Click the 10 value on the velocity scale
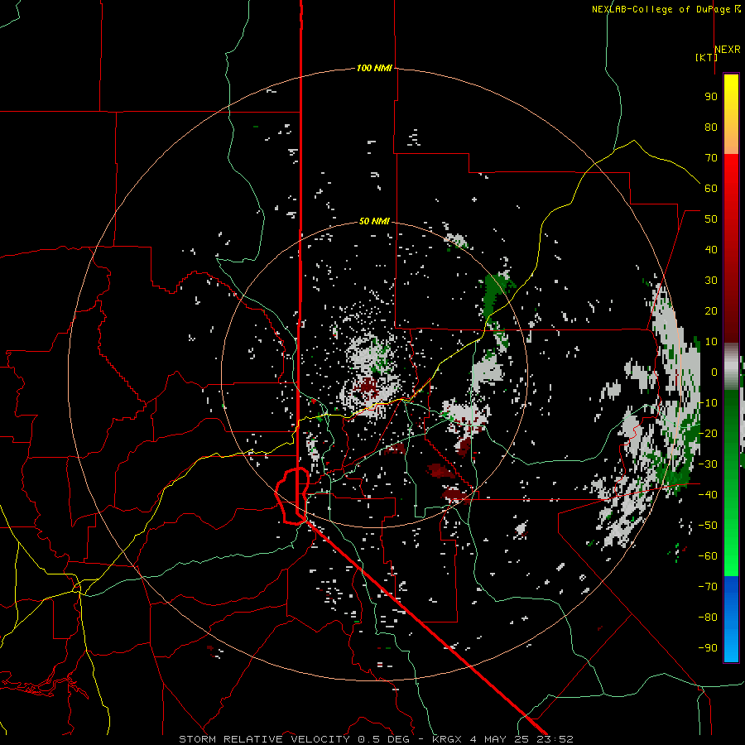Image resolution: width=745 pixels, height=745 pixels. [711, 342]
